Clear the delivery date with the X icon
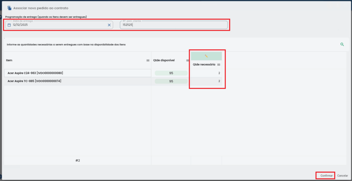The width and height of the screenshot is (352, 181). [109, 25]
